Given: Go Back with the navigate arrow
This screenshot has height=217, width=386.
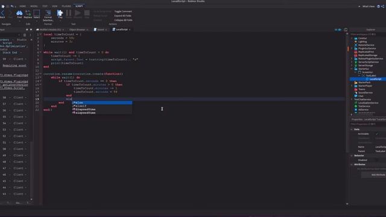Looking at the screenshot, I should point(2,14).
